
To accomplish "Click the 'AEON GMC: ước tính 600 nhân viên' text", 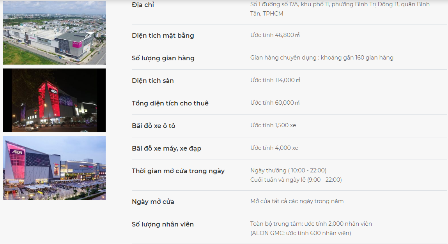I will [301, 233].
